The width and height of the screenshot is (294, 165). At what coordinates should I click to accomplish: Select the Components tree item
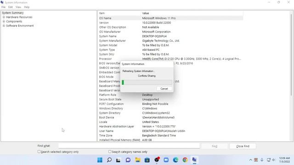[14, 22]
